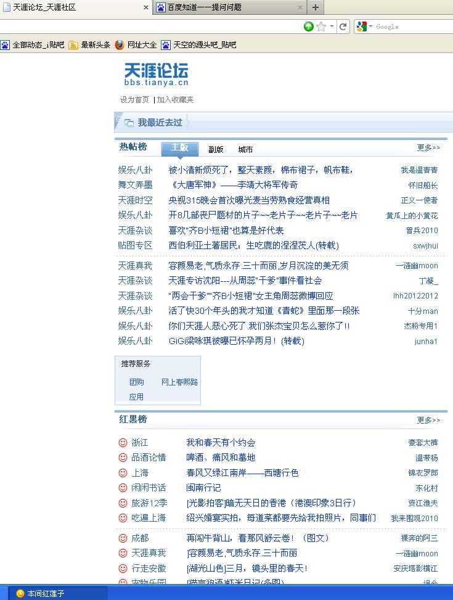453x600 pixels.
Task: Reload the page with the refresh button
Action: point(343,27)
